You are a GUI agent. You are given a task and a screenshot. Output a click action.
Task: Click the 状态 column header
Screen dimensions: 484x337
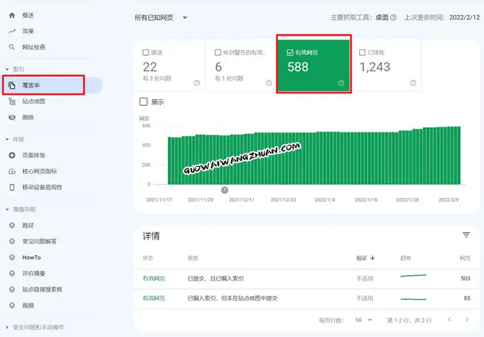click(148, 258)
